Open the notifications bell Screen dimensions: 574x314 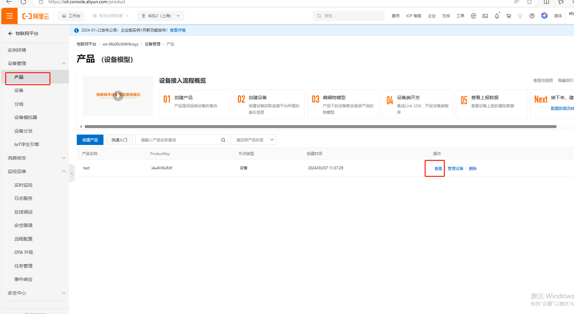coord(497,16)
